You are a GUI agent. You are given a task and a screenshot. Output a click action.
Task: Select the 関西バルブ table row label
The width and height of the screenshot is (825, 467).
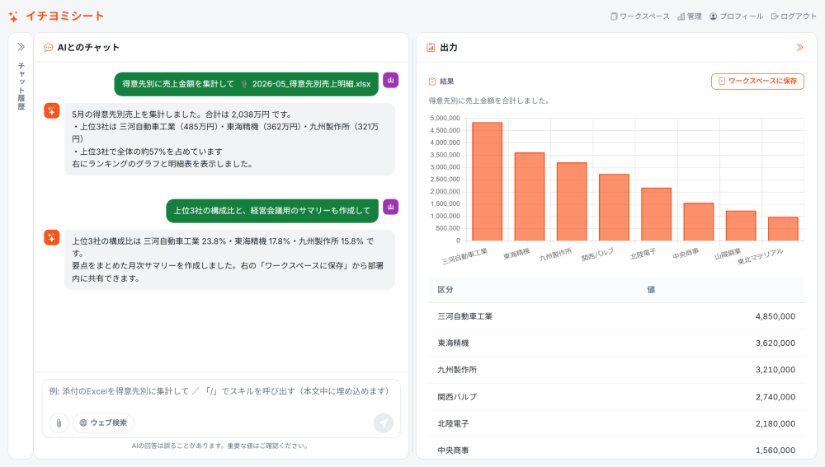pyautogui.click(x=457, y=397)
